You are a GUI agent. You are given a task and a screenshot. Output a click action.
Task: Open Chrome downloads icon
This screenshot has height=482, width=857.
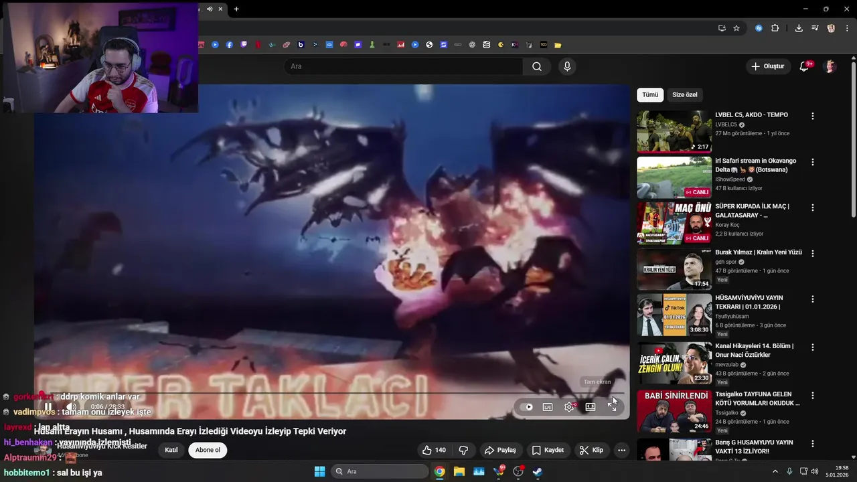[799, 28]
